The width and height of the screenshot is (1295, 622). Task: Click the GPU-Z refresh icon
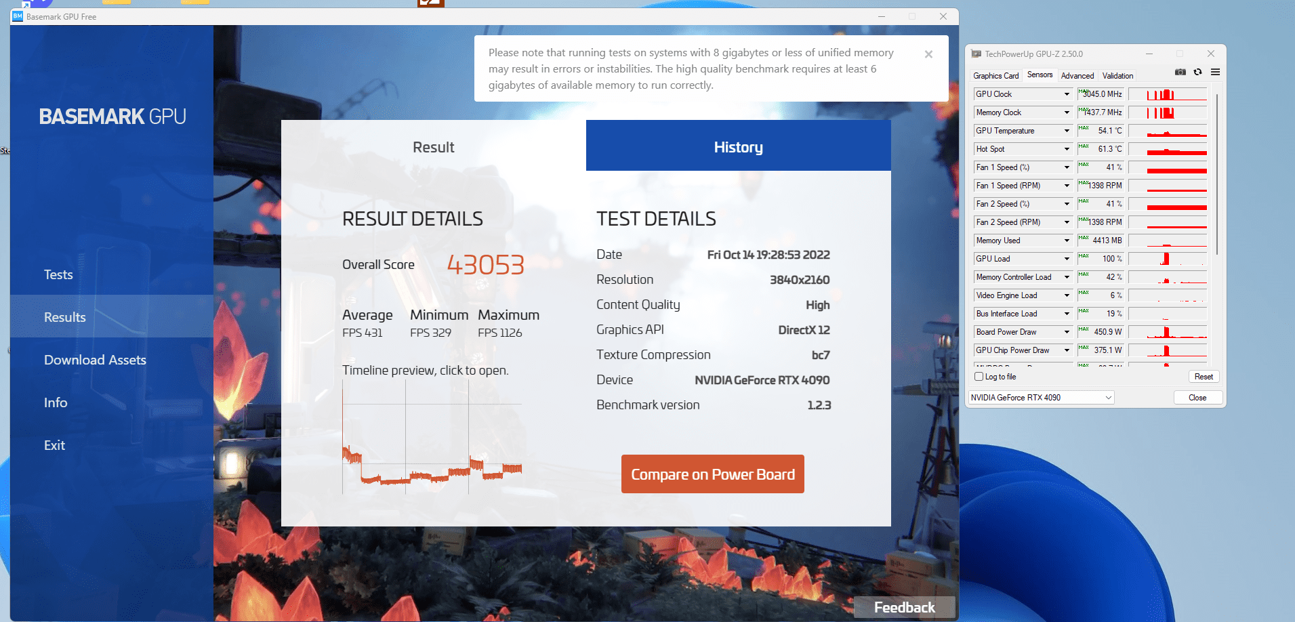(1198, 72)
